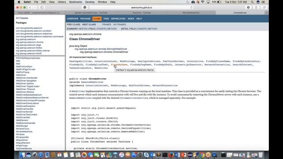Open WebDriverWait in the class list
Viewport: 283px width, 159px height.
(23, 117)
